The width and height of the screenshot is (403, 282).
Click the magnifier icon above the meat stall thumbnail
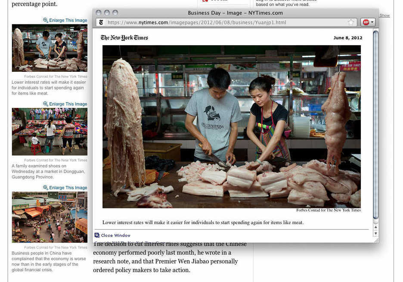[46, 20]
